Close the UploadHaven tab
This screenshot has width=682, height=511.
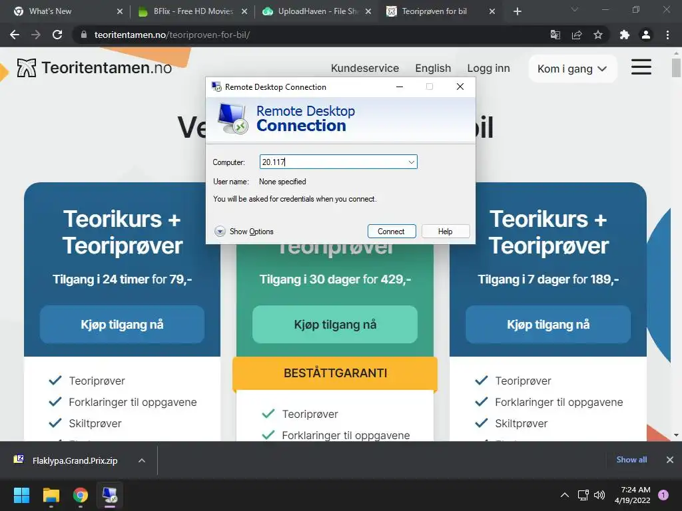point(368,11)
